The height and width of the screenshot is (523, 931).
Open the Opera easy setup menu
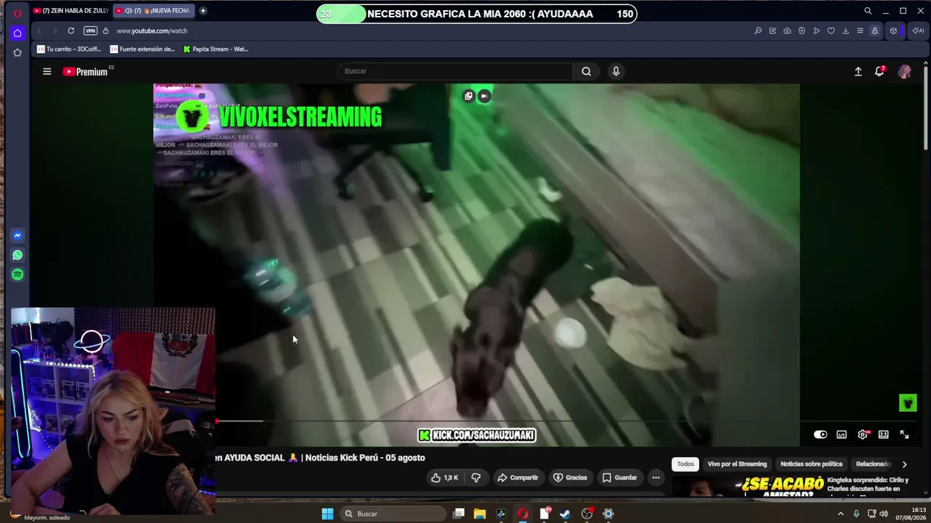860,31
